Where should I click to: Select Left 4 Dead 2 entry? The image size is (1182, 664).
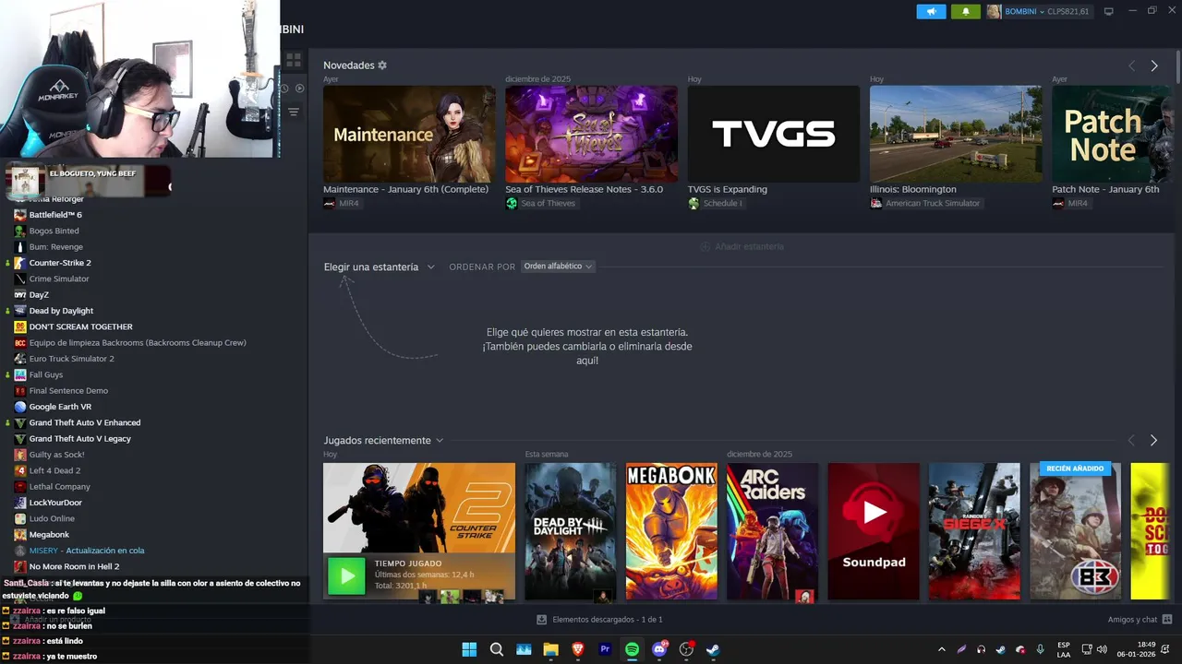[x=54, y=470]
